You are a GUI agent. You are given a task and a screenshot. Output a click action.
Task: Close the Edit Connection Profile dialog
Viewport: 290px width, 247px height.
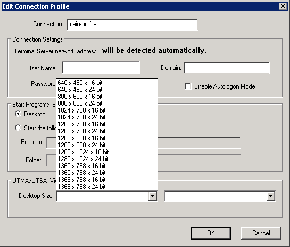[283, 6]
